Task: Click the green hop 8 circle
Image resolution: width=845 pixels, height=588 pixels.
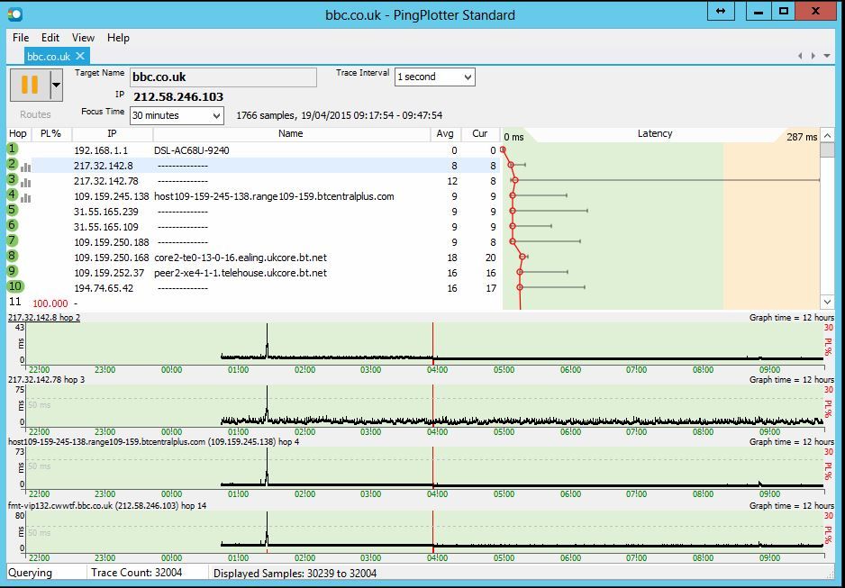Action: click(13, 256)
